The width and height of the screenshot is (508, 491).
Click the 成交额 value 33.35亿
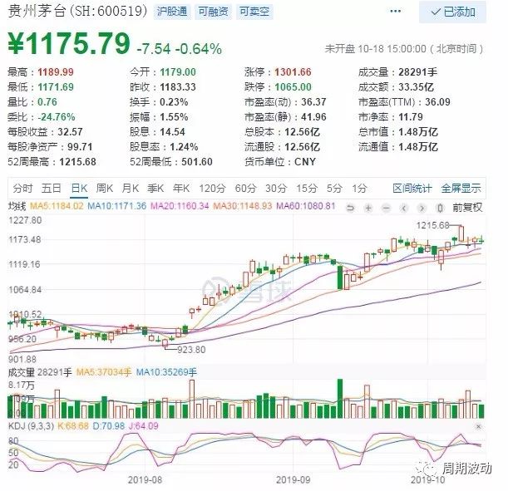point(416,87)
